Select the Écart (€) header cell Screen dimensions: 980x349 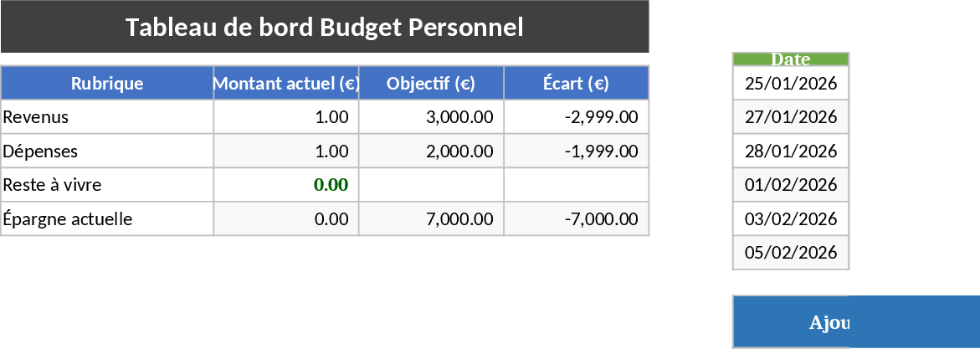point(576,83)
